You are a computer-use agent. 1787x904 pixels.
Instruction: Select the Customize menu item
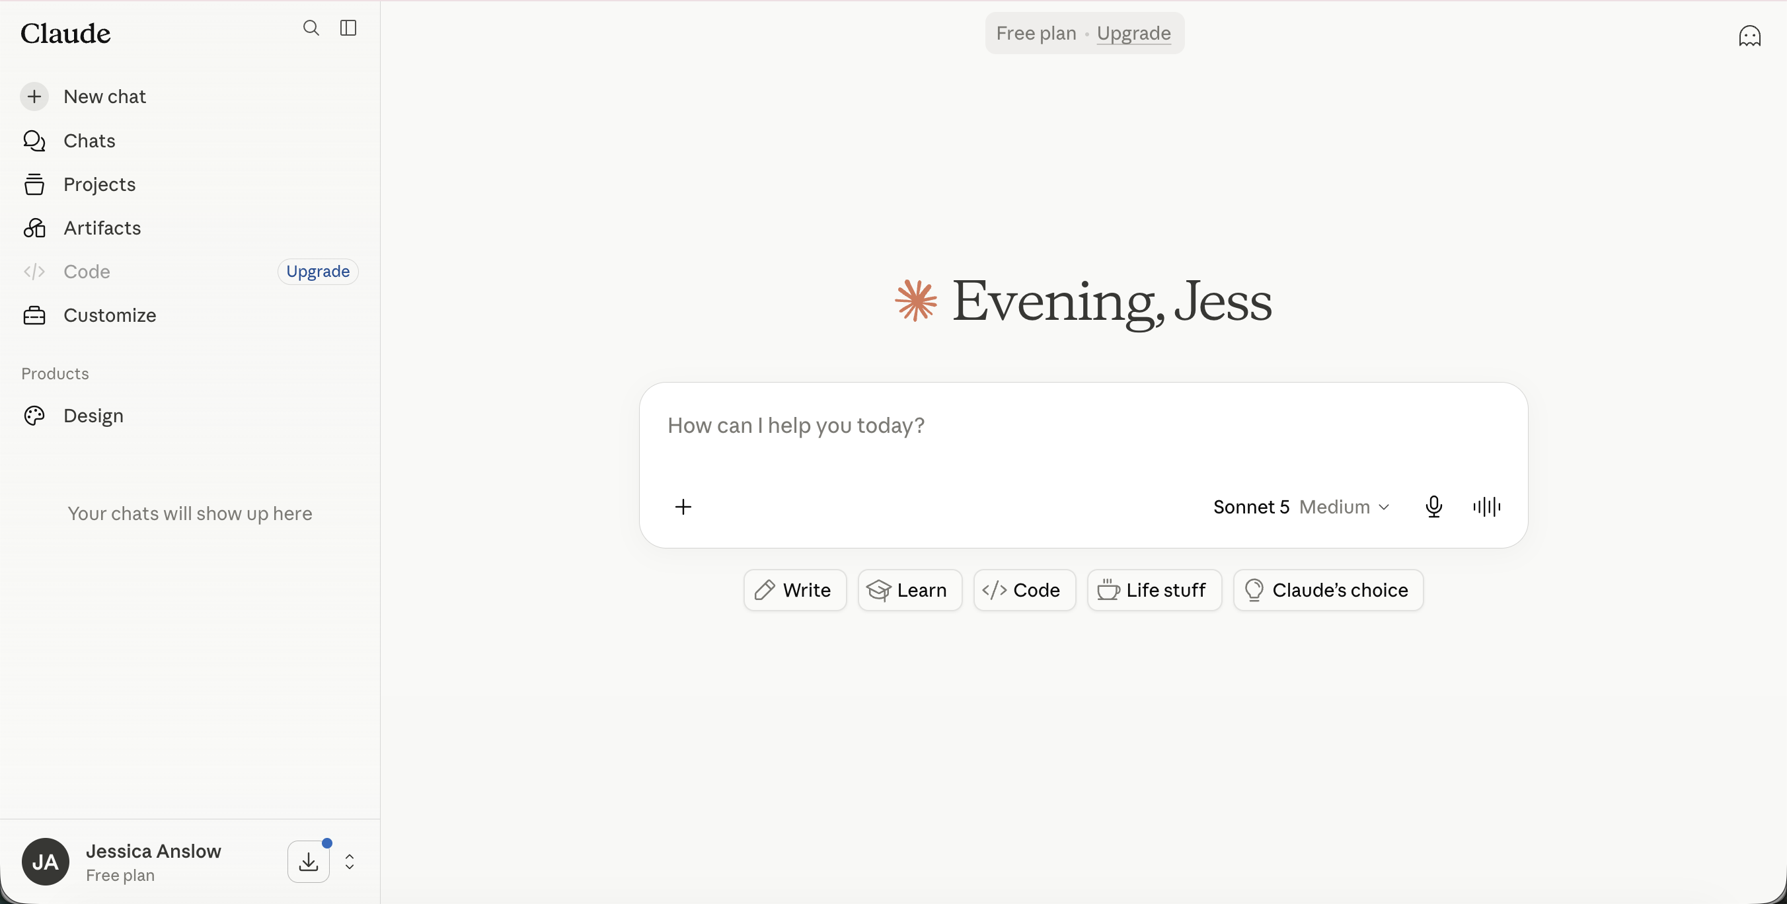point(189,316)
